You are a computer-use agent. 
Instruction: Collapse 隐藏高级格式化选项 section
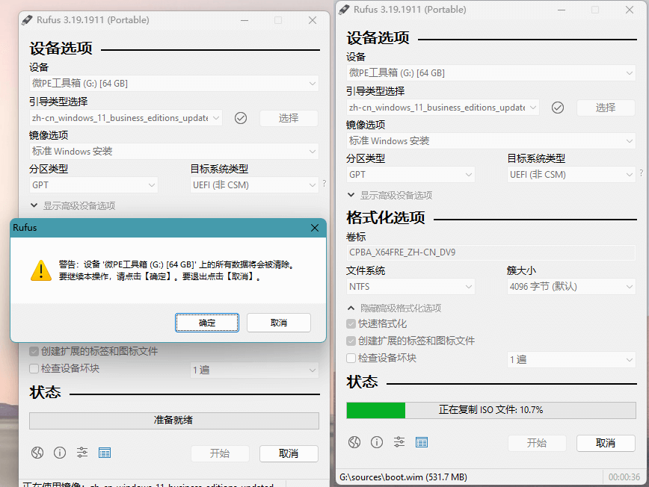[394, 308]
